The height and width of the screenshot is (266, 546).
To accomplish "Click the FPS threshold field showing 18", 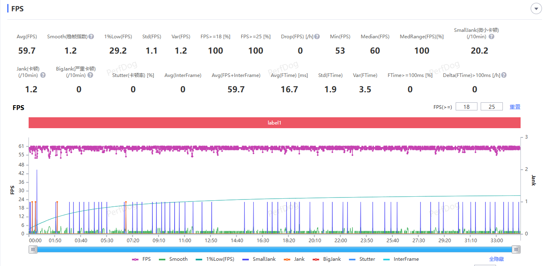I will [467, 106].
